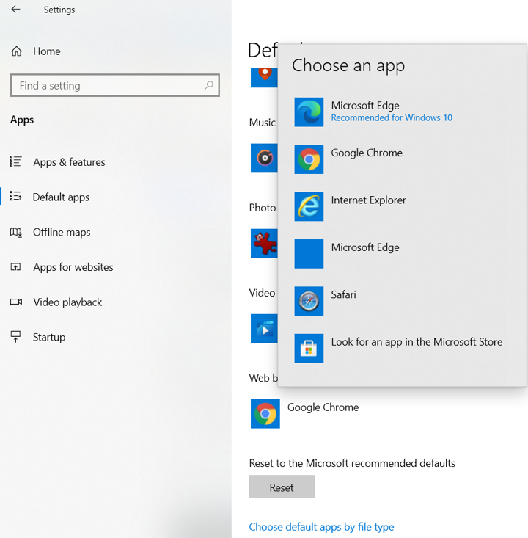Click the Default apps sidebar icon
The height and width of the screenshot is (538, 528).
point(16,196)
